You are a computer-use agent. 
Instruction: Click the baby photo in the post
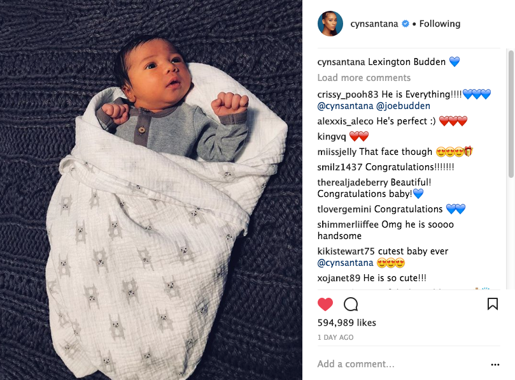tap(151, 190)
